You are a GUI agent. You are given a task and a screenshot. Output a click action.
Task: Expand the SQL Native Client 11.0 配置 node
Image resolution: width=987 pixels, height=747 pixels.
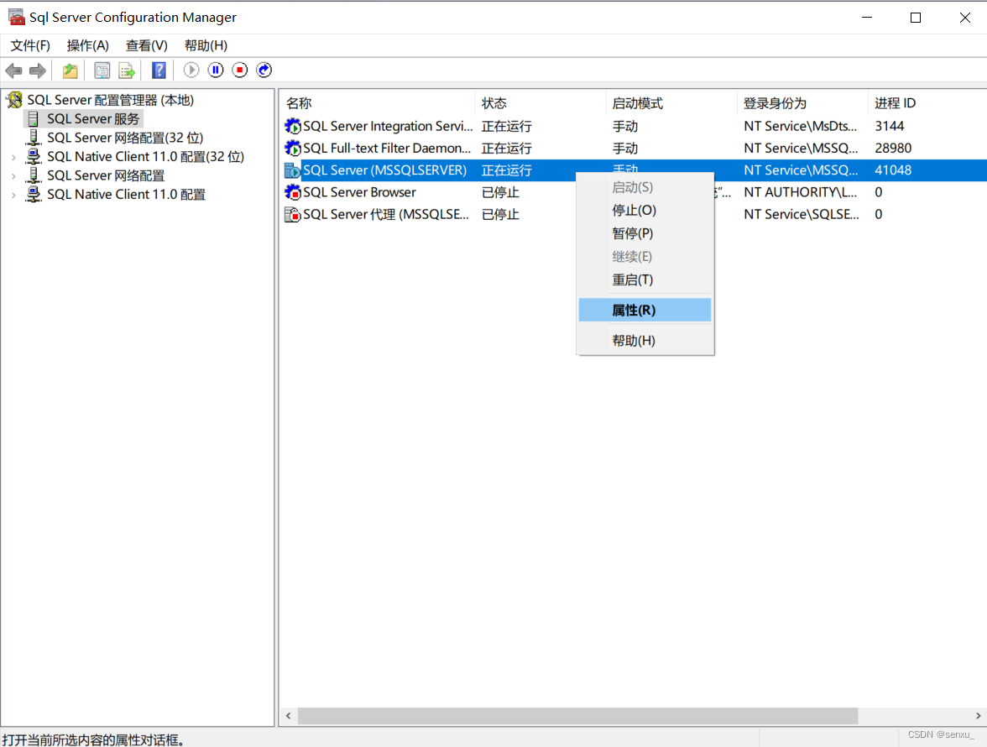(13, 195)
